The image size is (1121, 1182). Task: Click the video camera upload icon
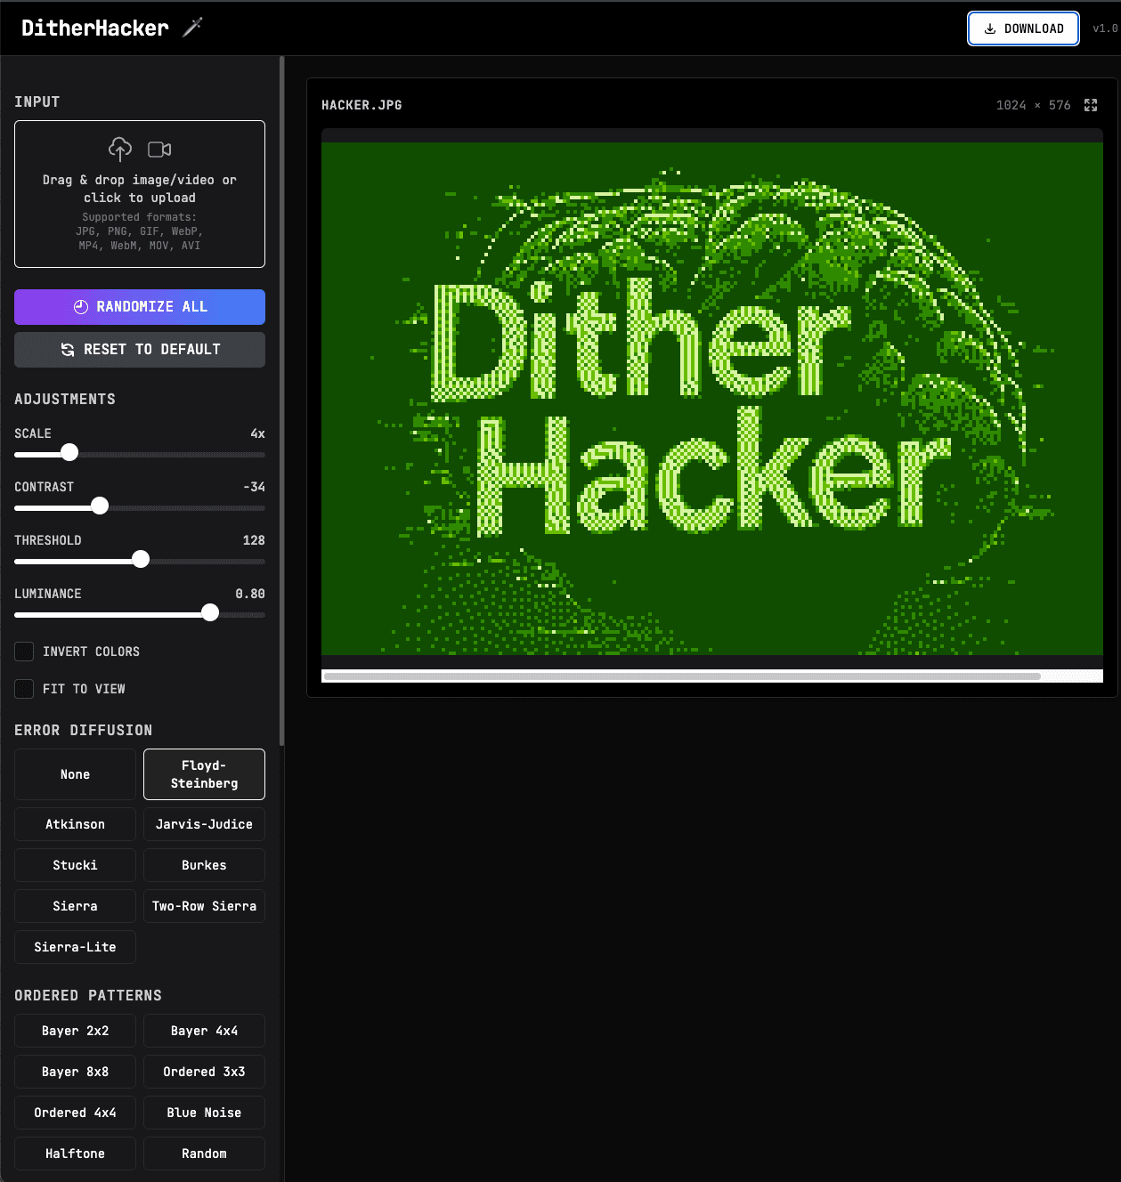click(x=159, y=150)
